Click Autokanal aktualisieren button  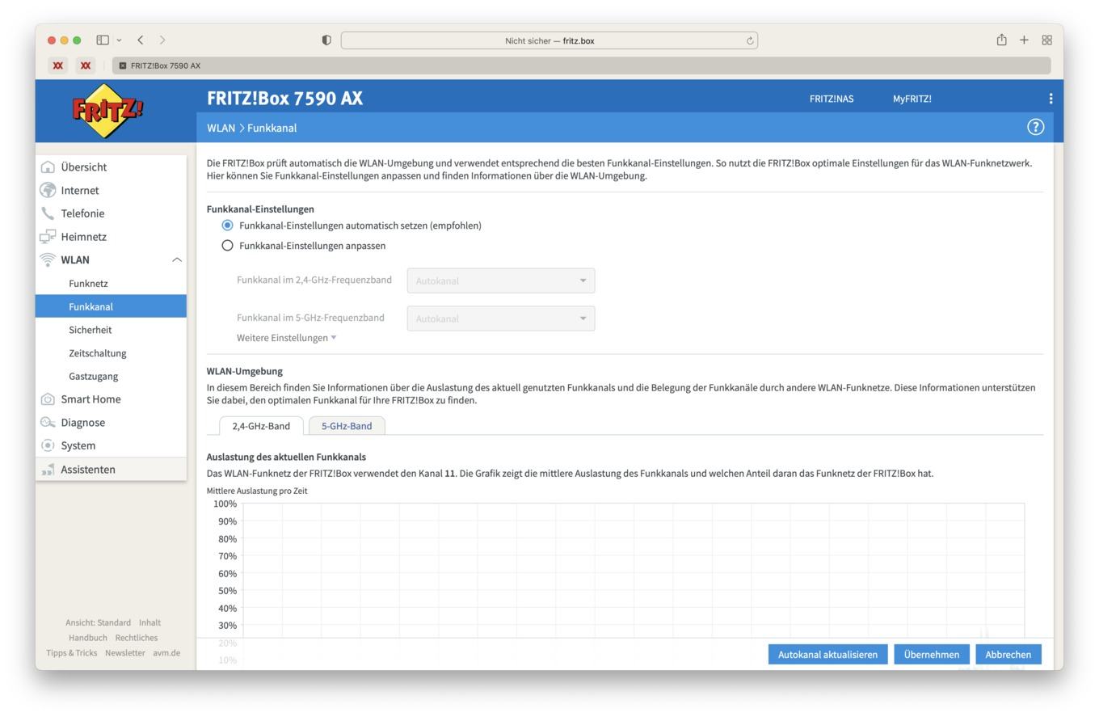coord(827,655)
